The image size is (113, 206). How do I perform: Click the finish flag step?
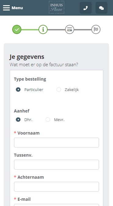coord(96,29)
